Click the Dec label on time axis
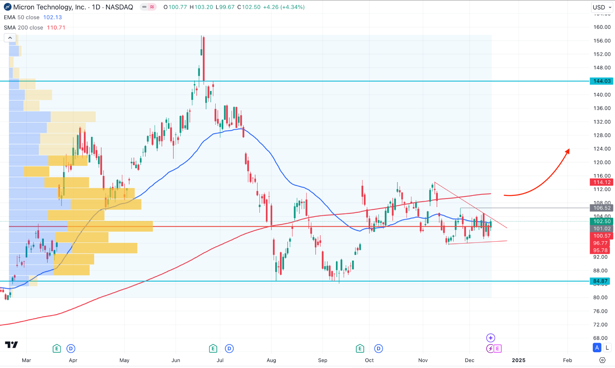Screen dimensions: 615x368 coord(469,360)
